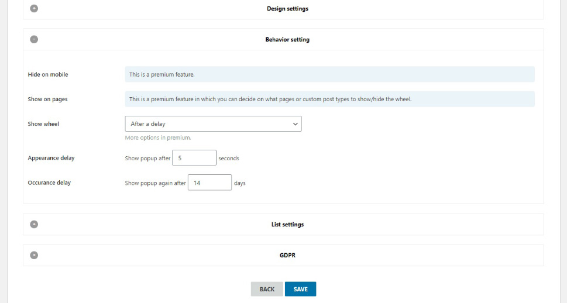Click the Occurance delay label

coord(49,183)
